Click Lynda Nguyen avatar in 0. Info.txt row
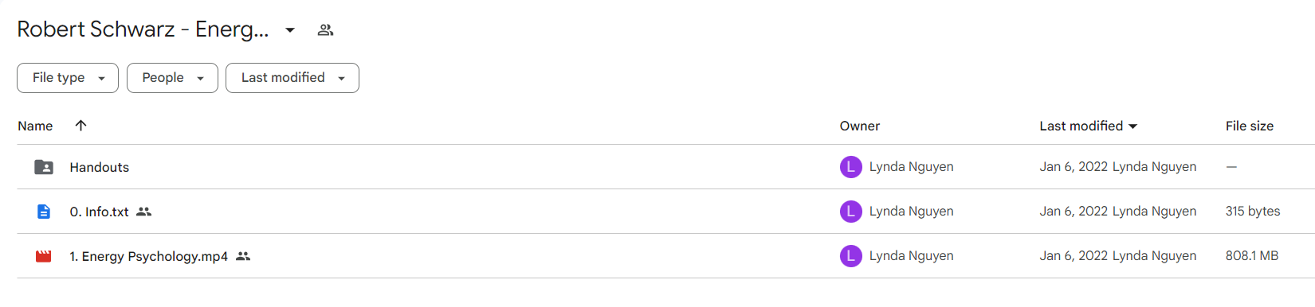This screenshot has height=307, width=1315. click(x=851, y=212)
